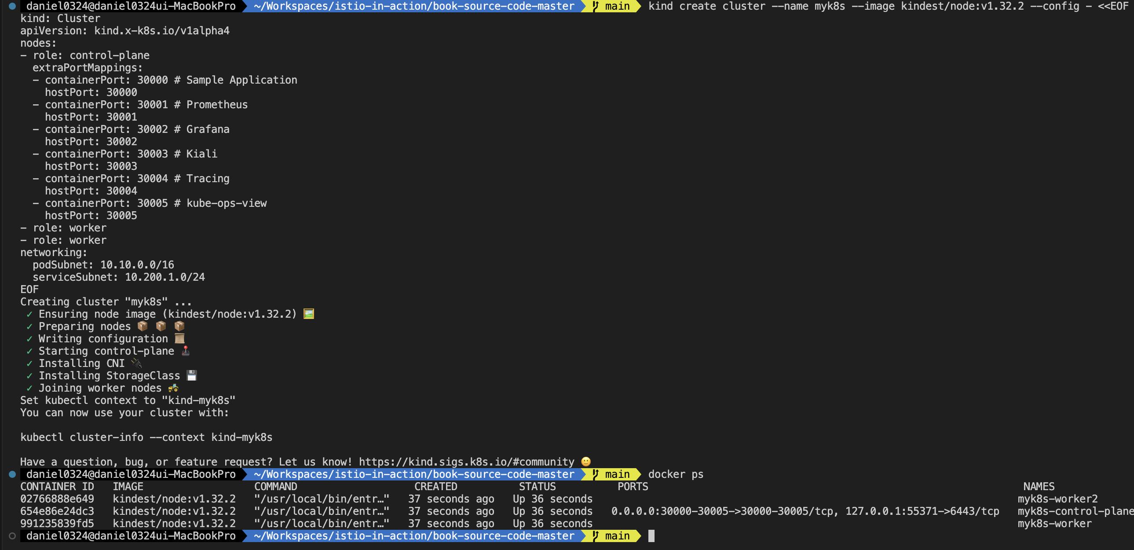Click path segment in the last prompt
Image resolution: width=1134 pixels, height=550 pixels.
pyautogui.click(x=414, y=536)
